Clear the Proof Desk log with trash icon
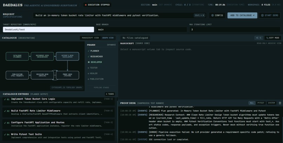 tap(280, 103)
